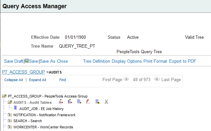Collapse the PT_ACCESS_GROUP root folder icon

4,96
